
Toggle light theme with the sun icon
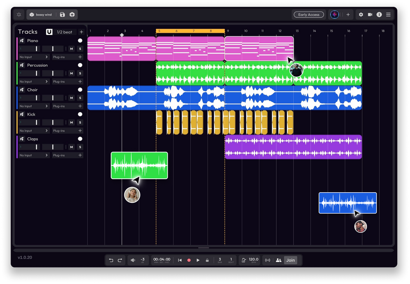coord(19,15)
